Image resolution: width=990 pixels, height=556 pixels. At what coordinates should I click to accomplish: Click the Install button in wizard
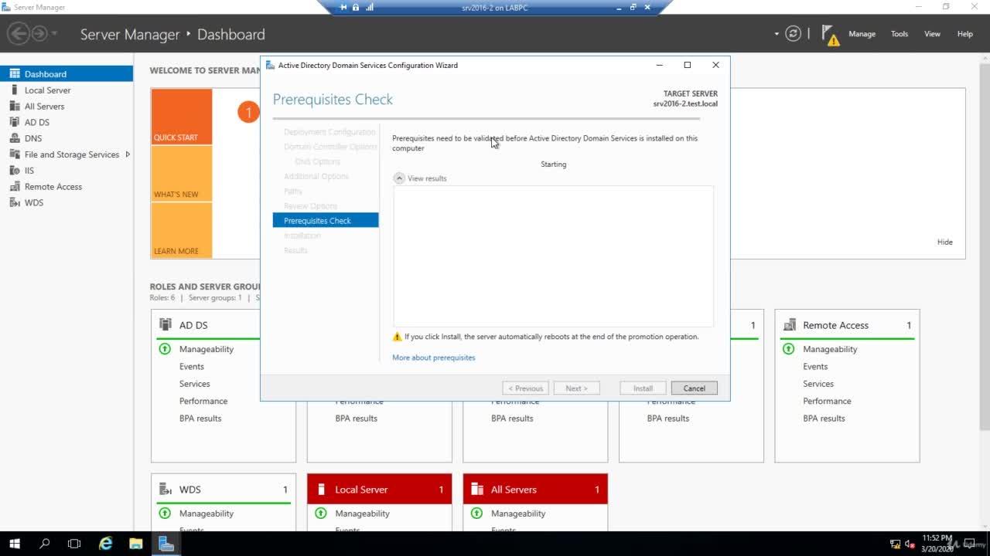pyautogui.click(x=643, y=388)
